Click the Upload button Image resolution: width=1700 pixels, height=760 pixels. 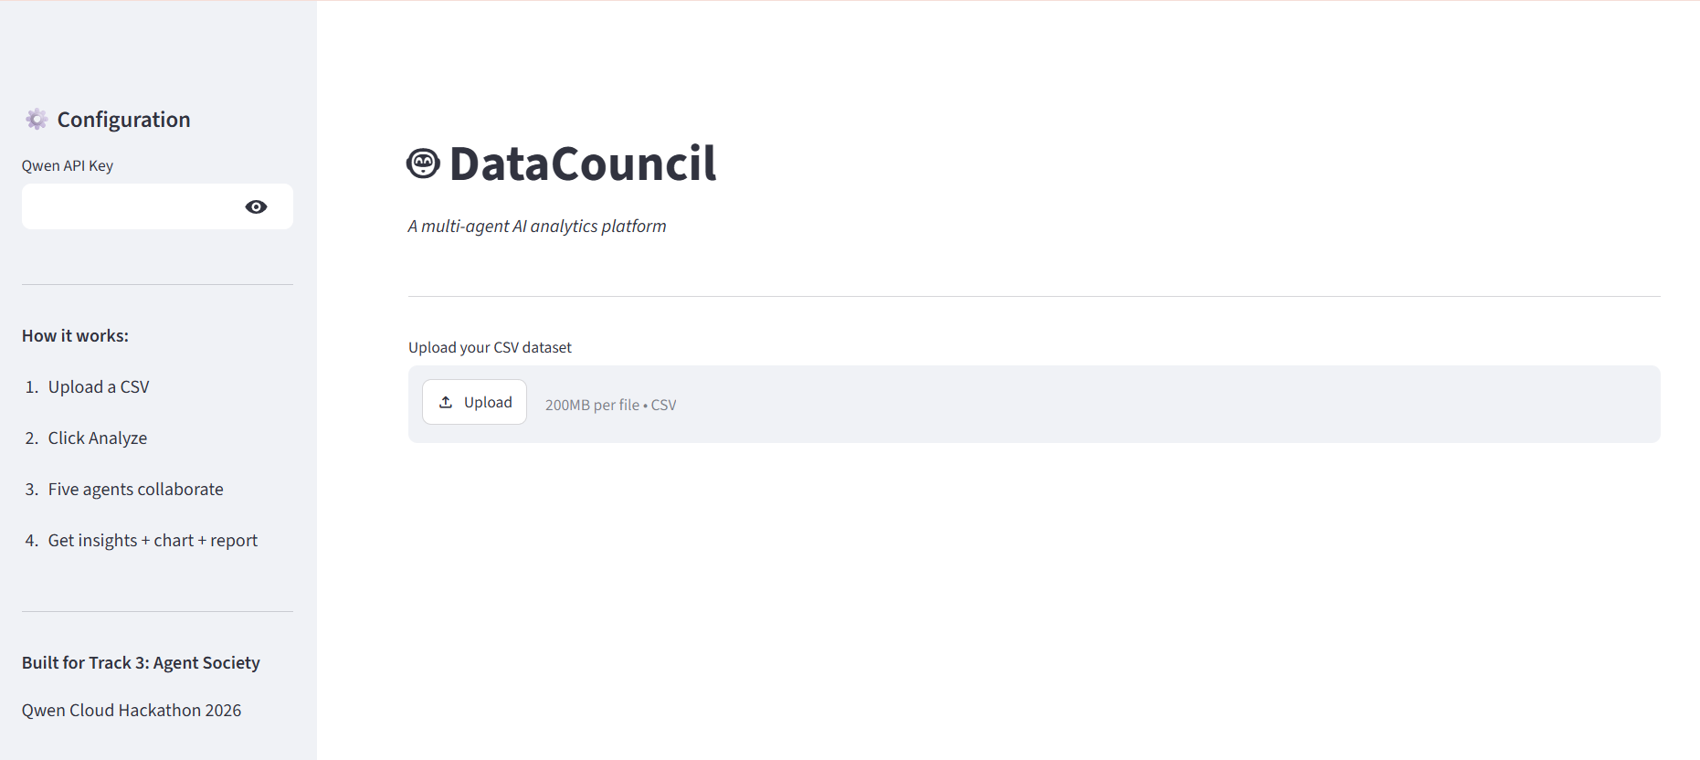(474, 402)
